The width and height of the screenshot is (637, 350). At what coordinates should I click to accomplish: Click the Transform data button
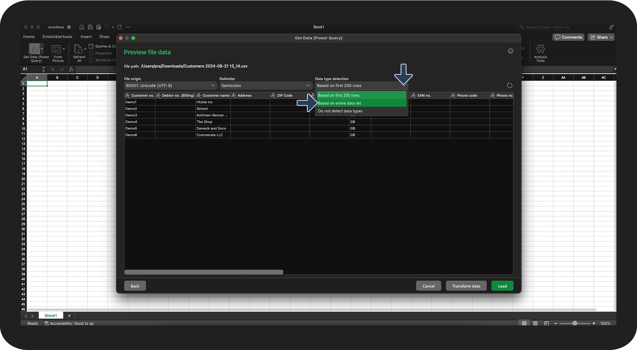coord(466,286)
